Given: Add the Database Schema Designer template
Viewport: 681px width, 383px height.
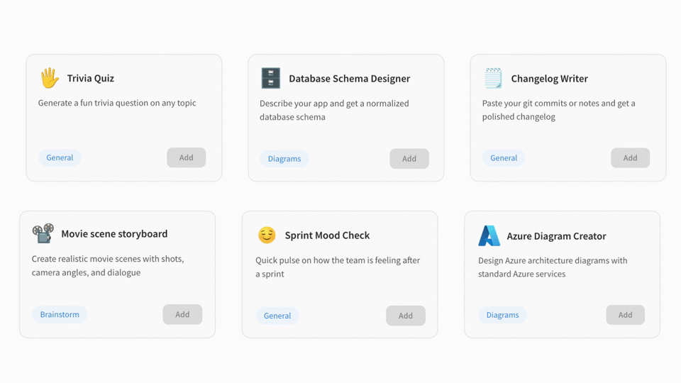Looking at the screenshot, I should pyautogui.click(x=409, y=158).
